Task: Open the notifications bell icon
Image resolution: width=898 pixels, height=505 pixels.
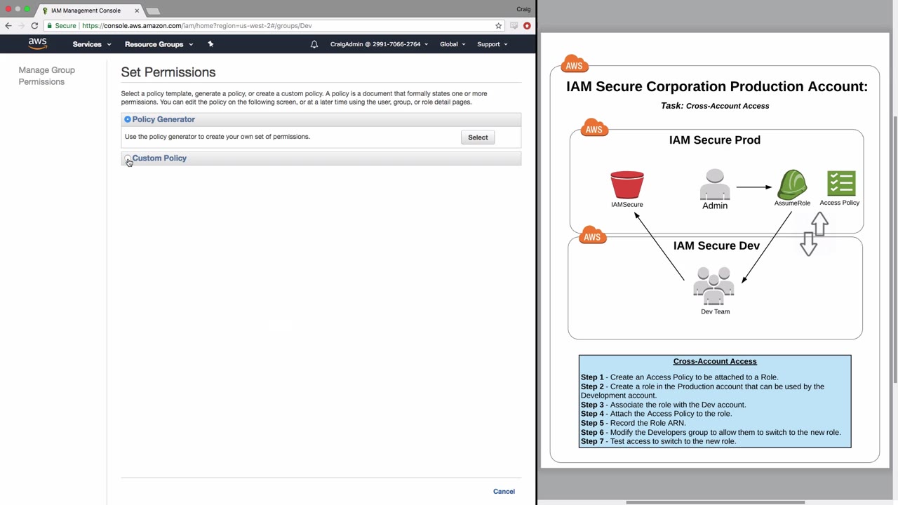Action: (x=314, y=44)
